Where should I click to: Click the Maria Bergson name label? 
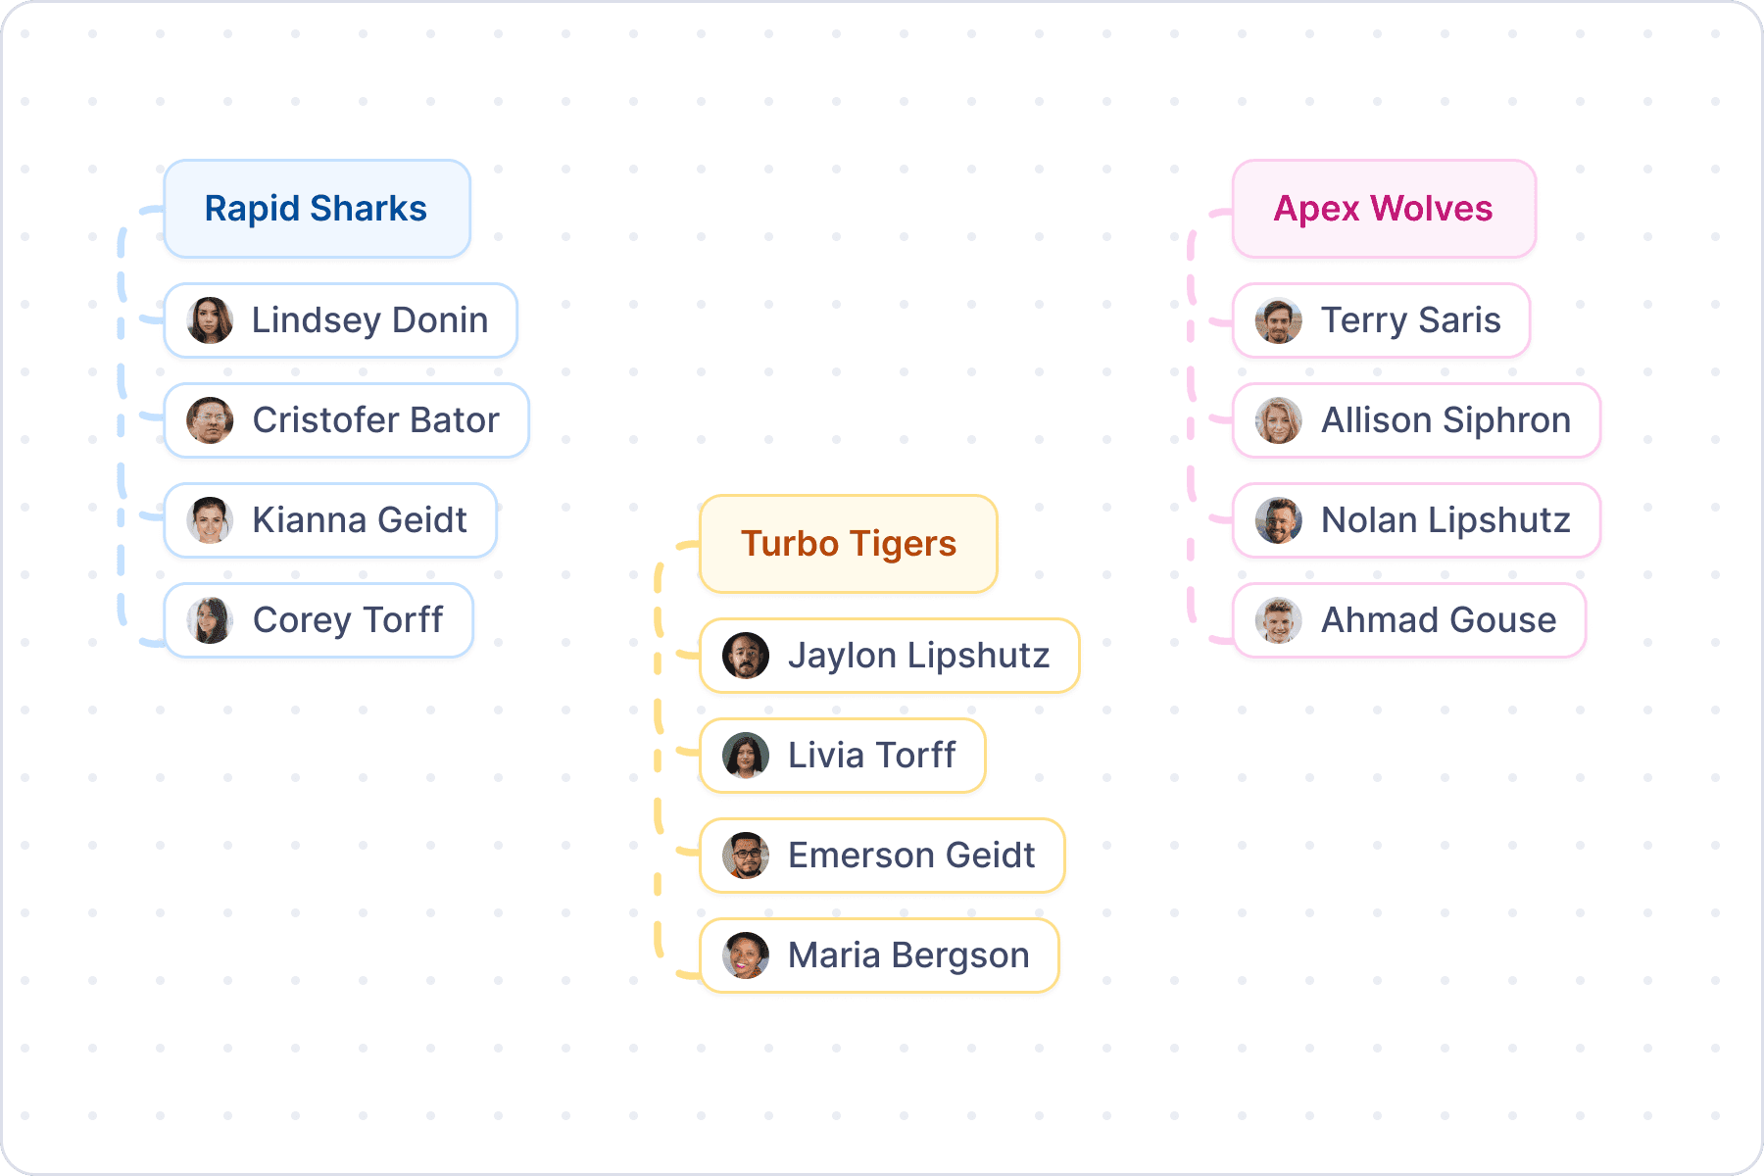[x=908, y=955]
